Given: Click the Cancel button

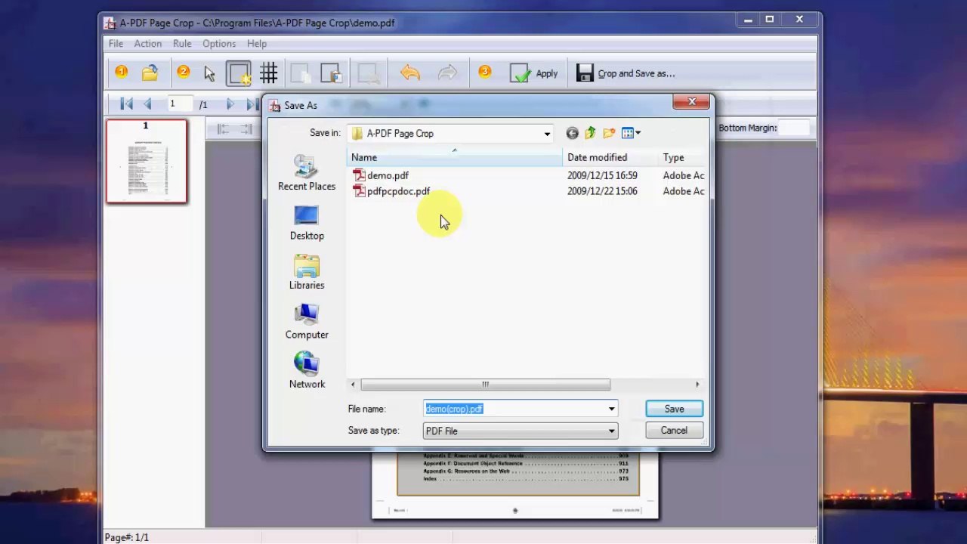Looking at the screenshot, I should 674,431.
